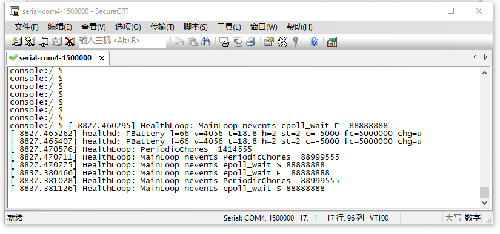Click the tab scroll right arrow
500x234 pixels.
485,57
